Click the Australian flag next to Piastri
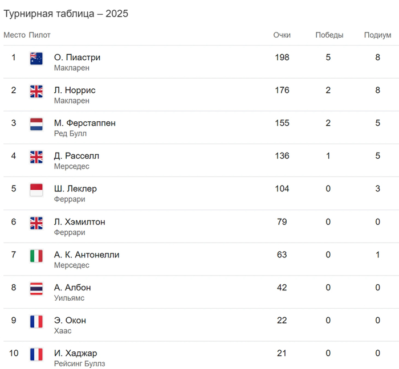The image size is (399, 369). pyautogui.click(x=36, y=58)
